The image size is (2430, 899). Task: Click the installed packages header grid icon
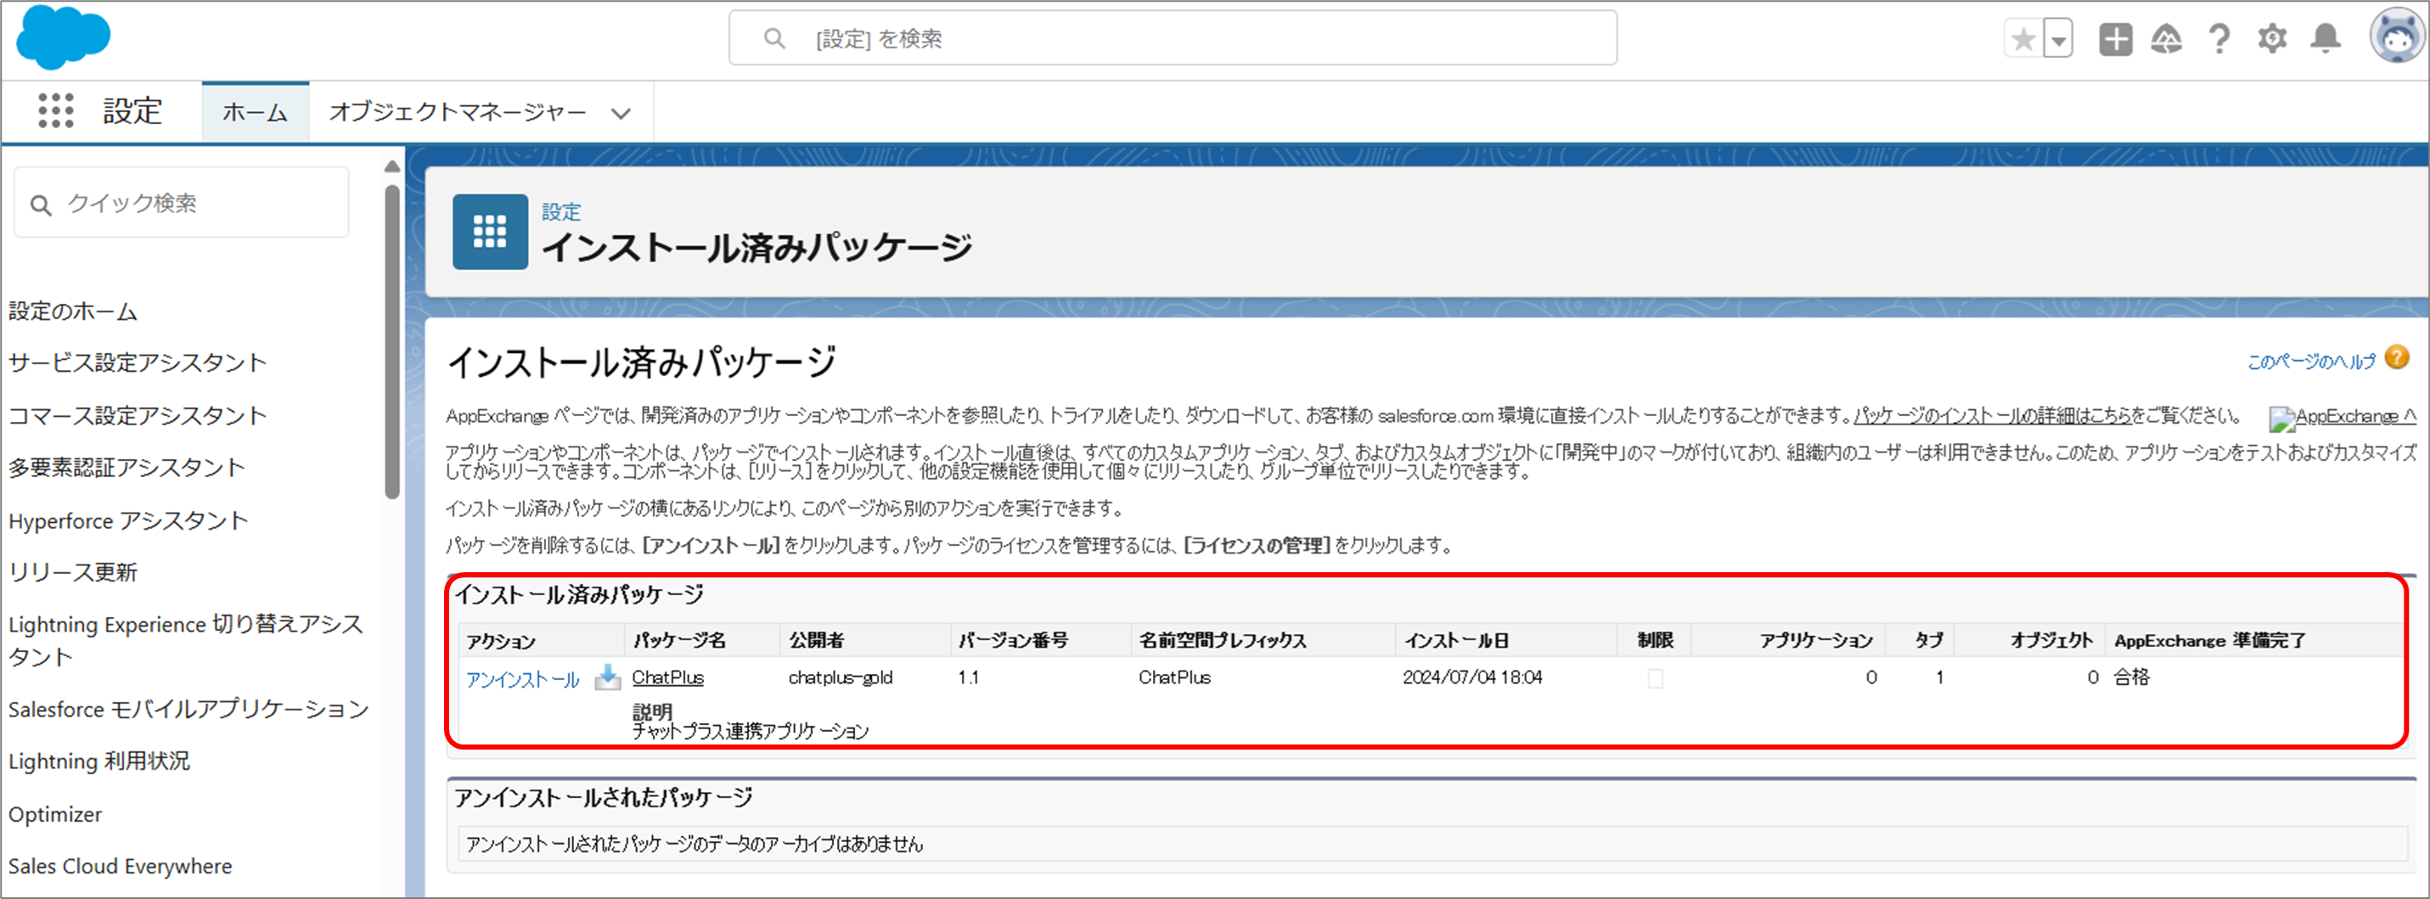click(x=490, y=231)
